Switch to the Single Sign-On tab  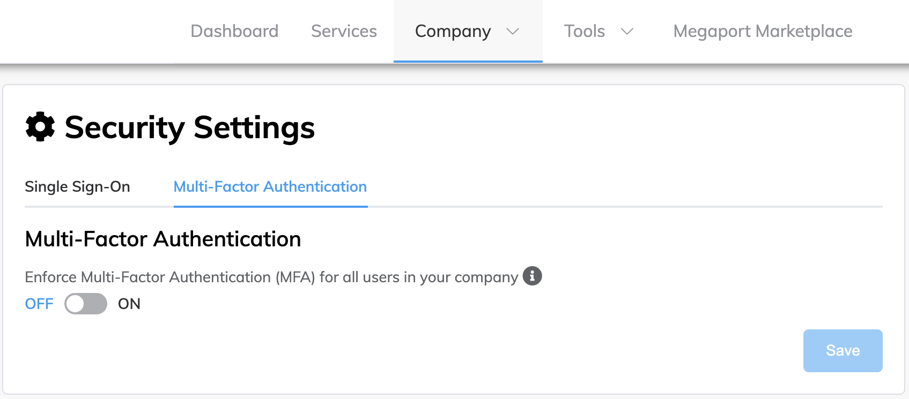(x=78, y=186)
